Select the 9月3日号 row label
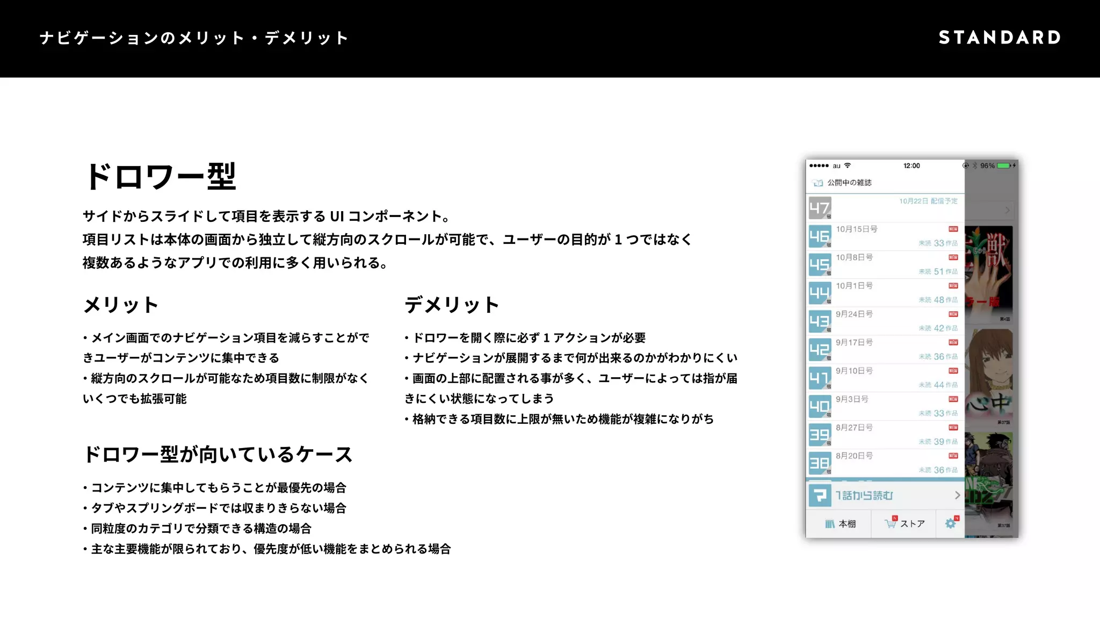The height and width of the screenshot is (620, 1100). point(852,399)
